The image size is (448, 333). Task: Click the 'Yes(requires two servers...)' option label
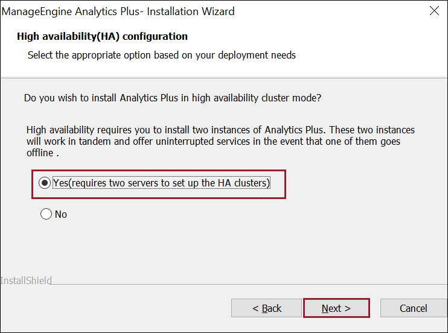[x=161, y=183]
